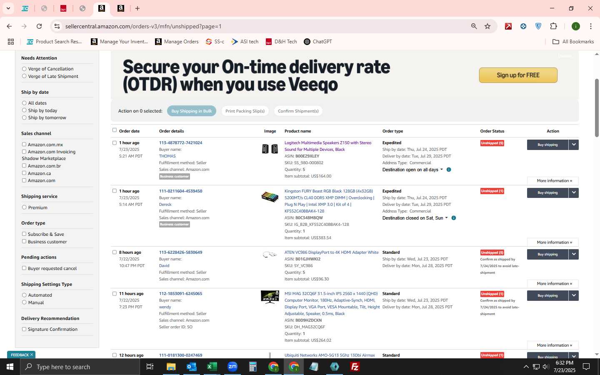The image size is (600, 375).
Task: Select Verge of Late Shipment filter
Action: click(24, 76)
